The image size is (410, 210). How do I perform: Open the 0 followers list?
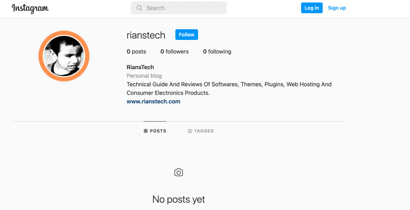[x=174, y=52]
